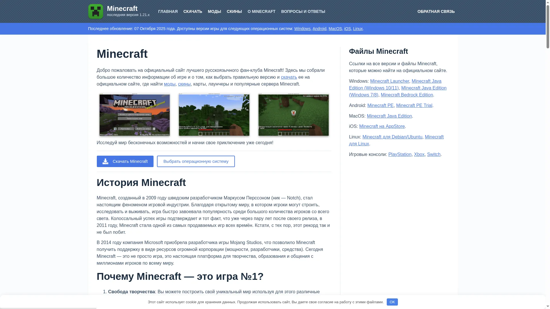Follow the Linux link in update bar
Screen dimensions: 550x309
[x=358, y=29]
